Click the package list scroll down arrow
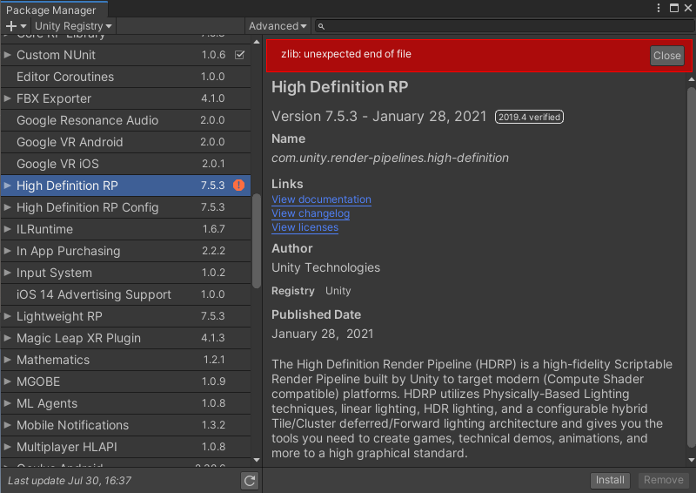 [x=257, y=460]
